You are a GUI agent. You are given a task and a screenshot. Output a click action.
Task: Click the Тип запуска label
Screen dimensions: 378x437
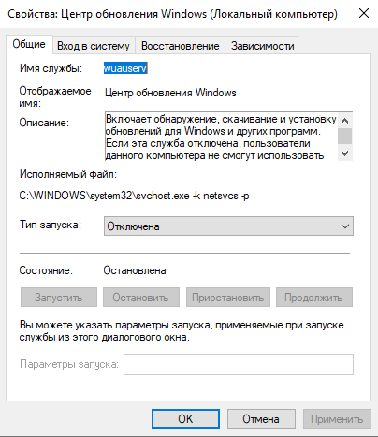51,225
